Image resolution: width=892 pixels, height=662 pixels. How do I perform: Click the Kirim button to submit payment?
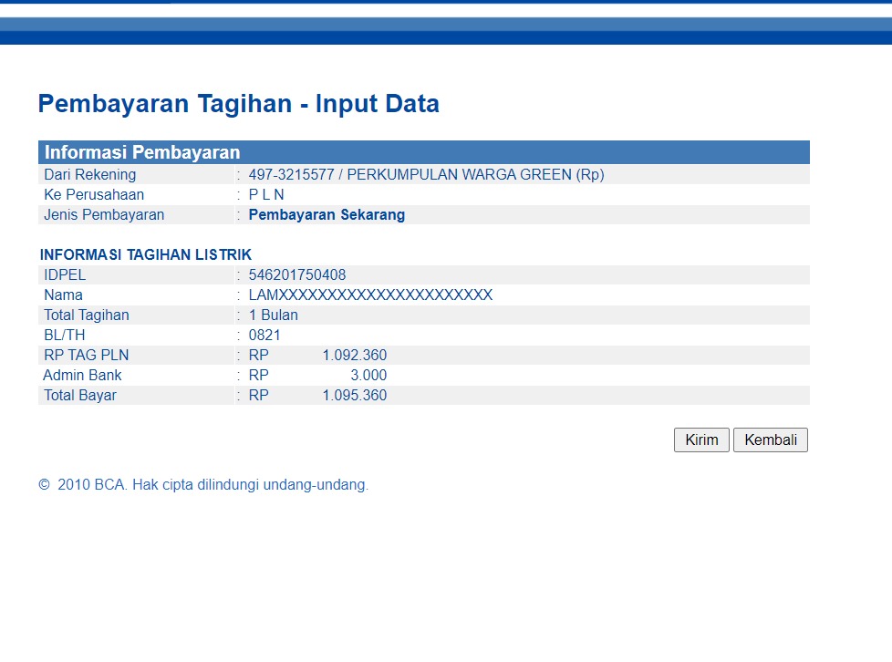coord(701,440)
